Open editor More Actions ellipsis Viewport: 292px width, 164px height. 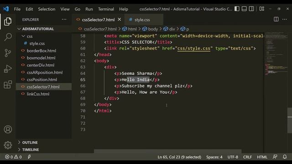[284, 19]
